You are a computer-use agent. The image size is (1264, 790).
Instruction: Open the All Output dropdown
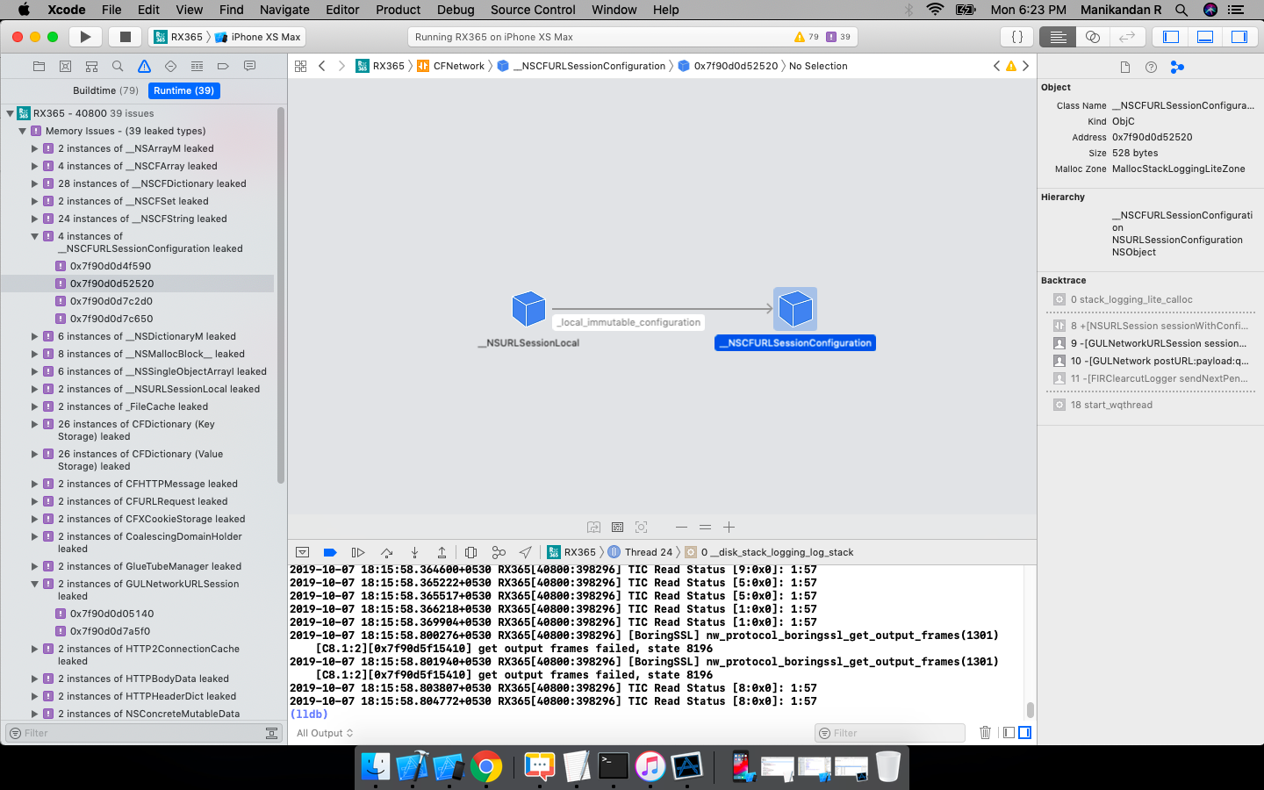click(x=323, y=733)
